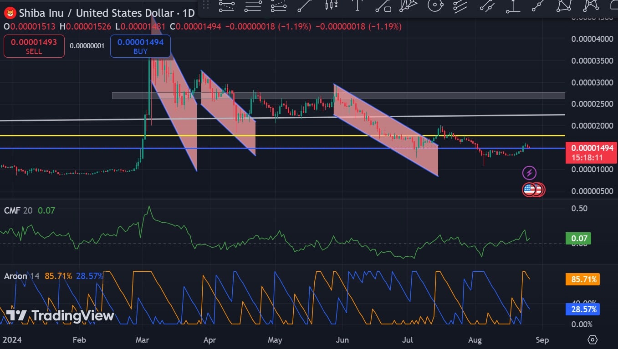Image resolution: width=618 pixels, height=349 pixels.
Task: Select the candlestick bars pattern tool
Action: coord(331,6)
